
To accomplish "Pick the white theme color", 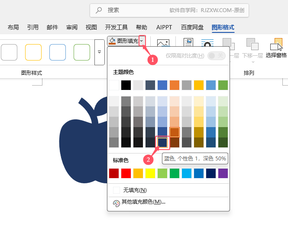I will coord(114,85).
